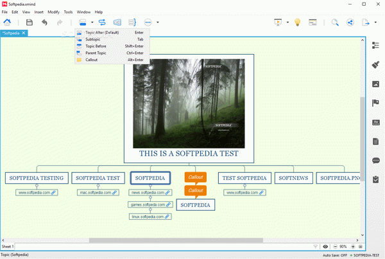Open the mac.softpedia.com hyperlink icon

click(114, 193)
